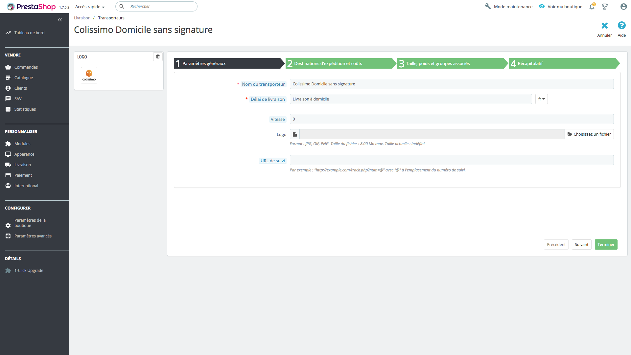This screenshot has height=355, width=631.
Task: Click the wrench Mode maintenance icon
Action: 488,7
